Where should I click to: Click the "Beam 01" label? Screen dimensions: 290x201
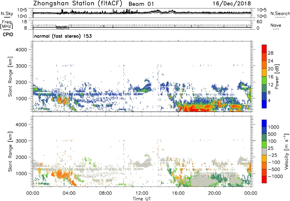(141, 4)
